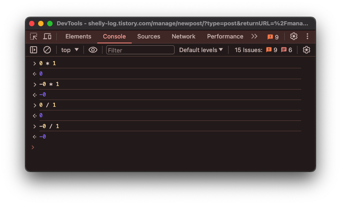Select the input line '0 / 1'

point(48,105)
